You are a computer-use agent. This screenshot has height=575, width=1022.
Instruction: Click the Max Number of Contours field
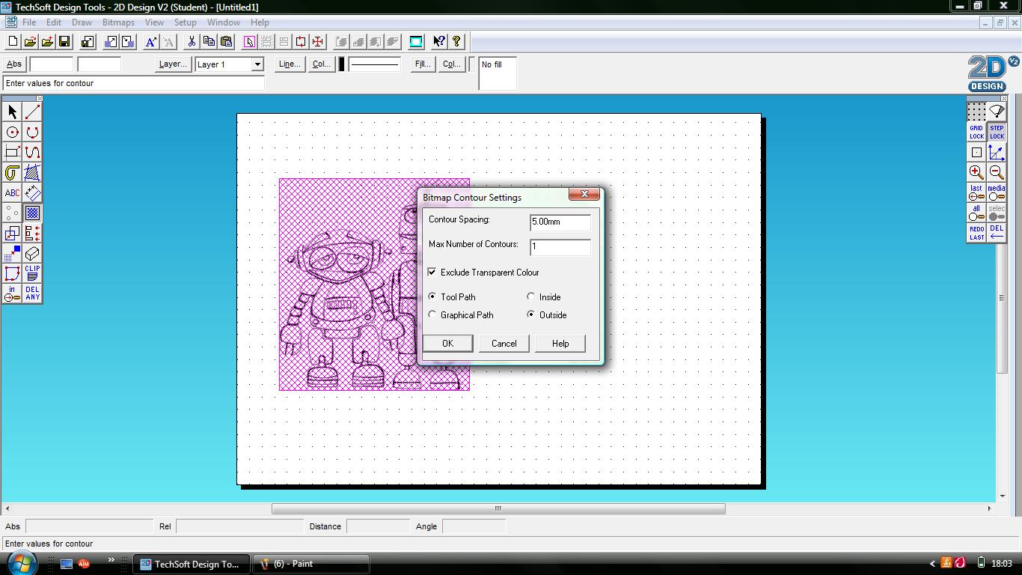coord(560,247)
